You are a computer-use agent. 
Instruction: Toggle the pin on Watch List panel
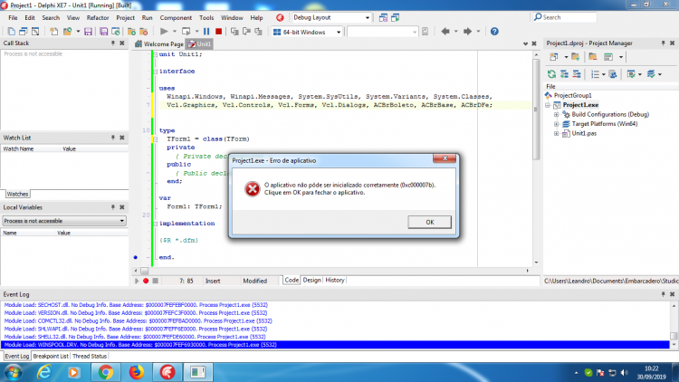click(x=113, y=138)
